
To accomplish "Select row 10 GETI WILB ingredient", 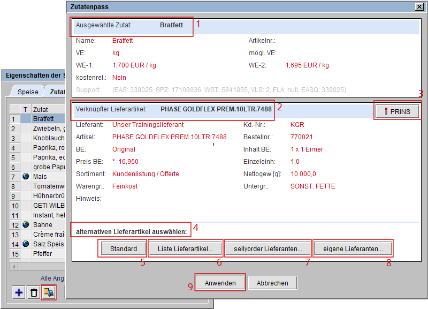I will tap(47, 206).
